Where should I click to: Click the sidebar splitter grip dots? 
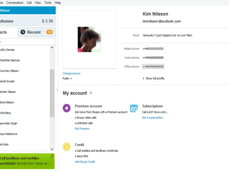coord(57,90)
